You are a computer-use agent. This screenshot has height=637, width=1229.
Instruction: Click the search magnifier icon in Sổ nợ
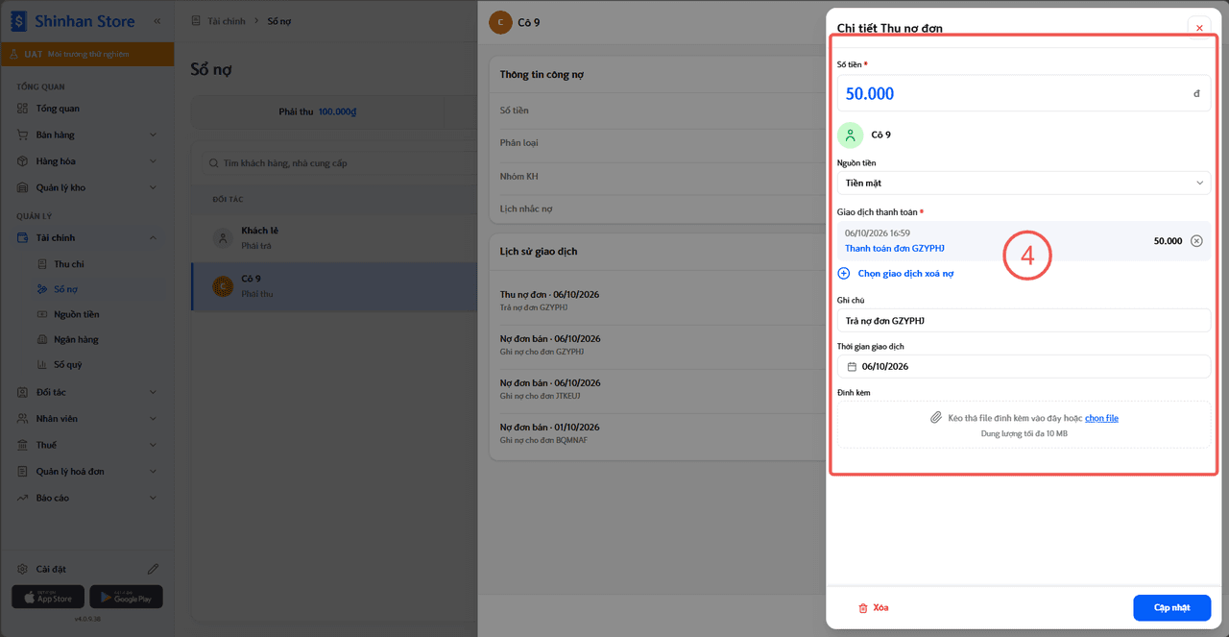point(213,163)
